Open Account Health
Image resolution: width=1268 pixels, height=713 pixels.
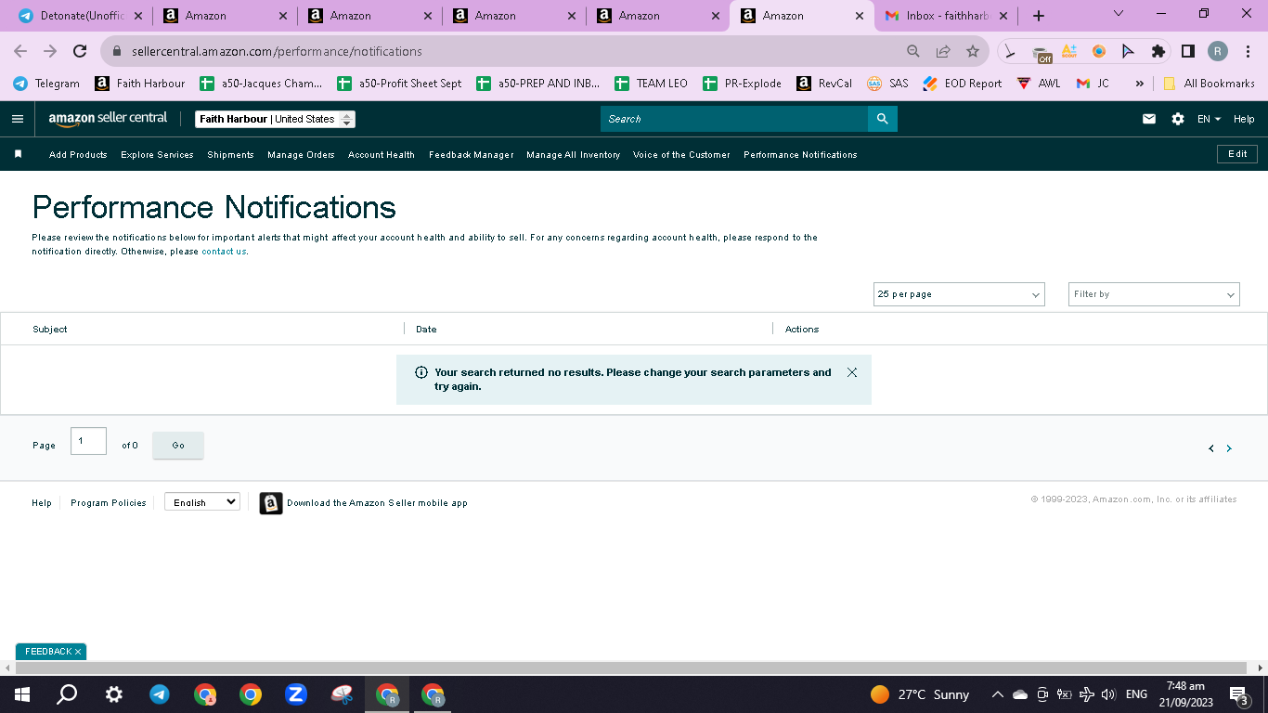(x=382, y=155)
